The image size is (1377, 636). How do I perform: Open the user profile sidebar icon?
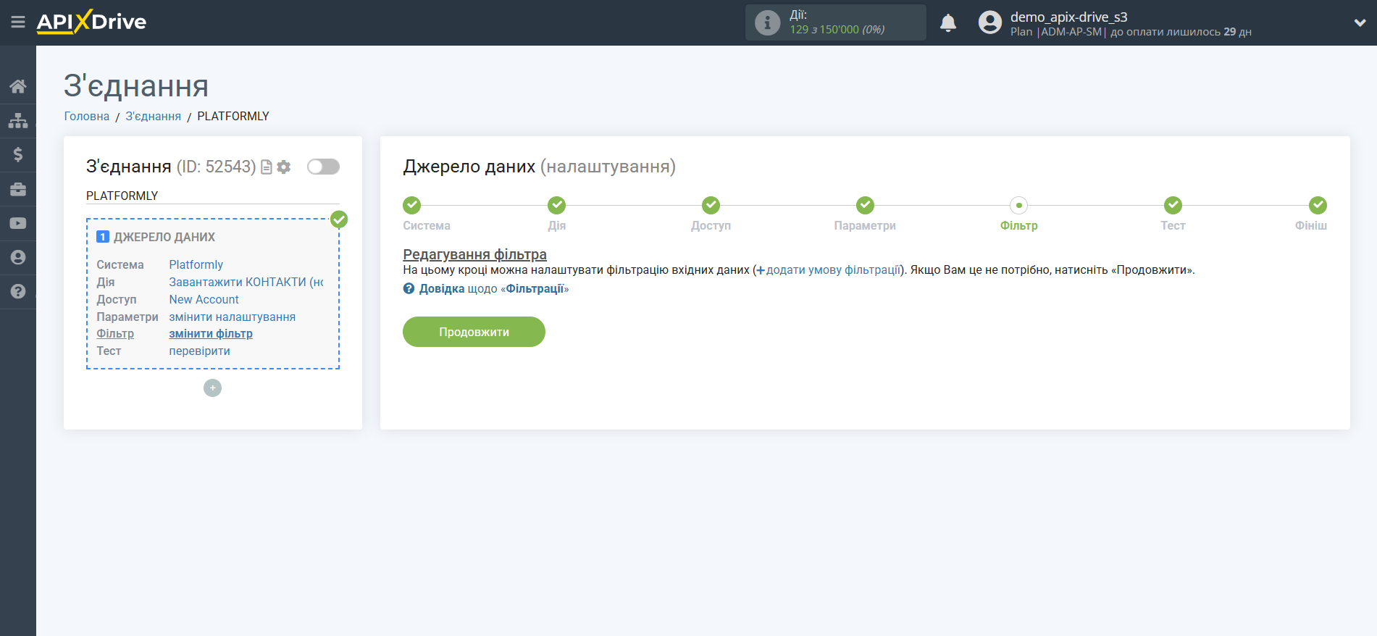[18, 257]
